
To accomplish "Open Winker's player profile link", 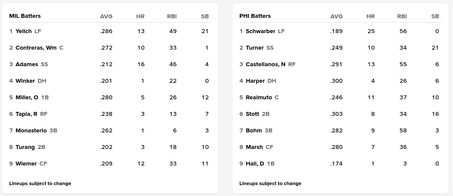I will point(25,81).
